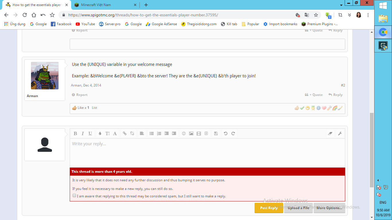Remove formatting with the eraser icon

point(330,133)
